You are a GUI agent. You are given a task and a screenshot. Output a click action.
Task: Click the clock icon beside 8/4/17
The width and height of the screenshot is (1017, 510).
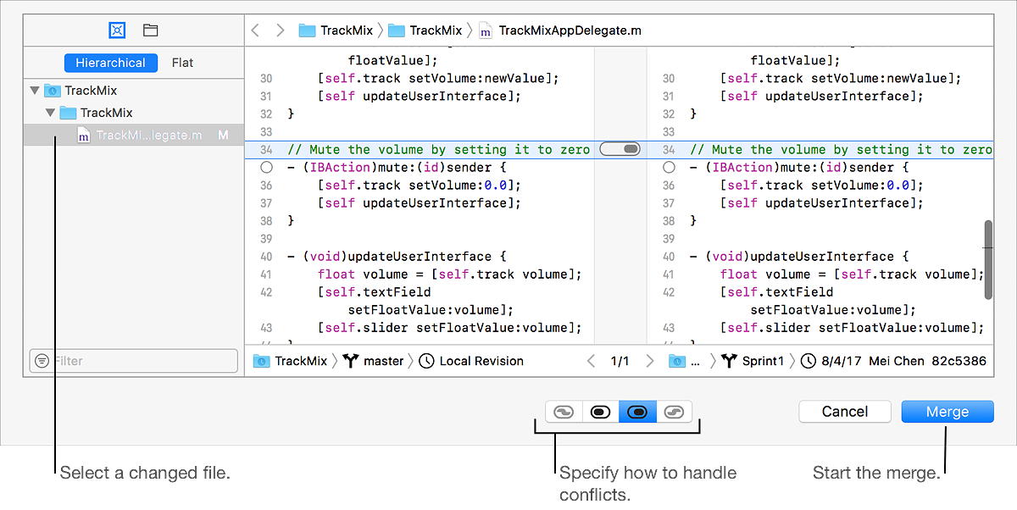pos(808,361)
